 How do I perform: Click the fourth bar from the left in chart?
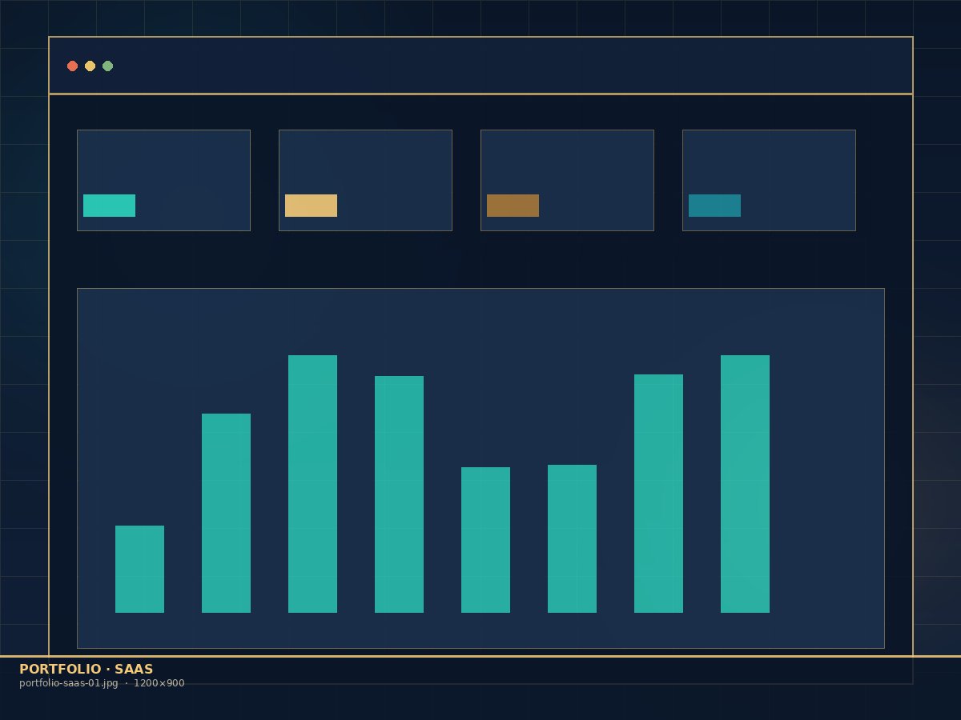pos(399,494)
